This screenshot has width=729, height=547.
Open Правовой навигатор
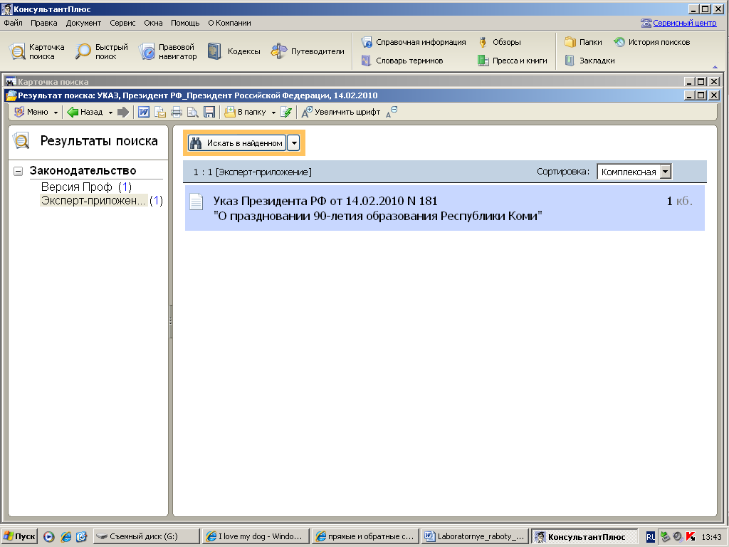coord(168,51)
